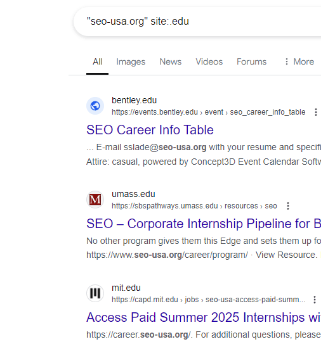Click the MIT logo favicon
Screen dimensions: 335x344
(x=95, y=293)
